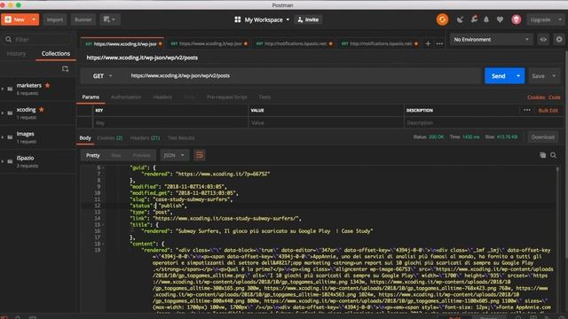Open the notifications bell
This screenshot has height=319, width=568.
pos(486,19)
